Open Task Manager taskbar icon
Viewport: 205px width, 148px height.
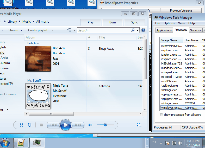37,143
